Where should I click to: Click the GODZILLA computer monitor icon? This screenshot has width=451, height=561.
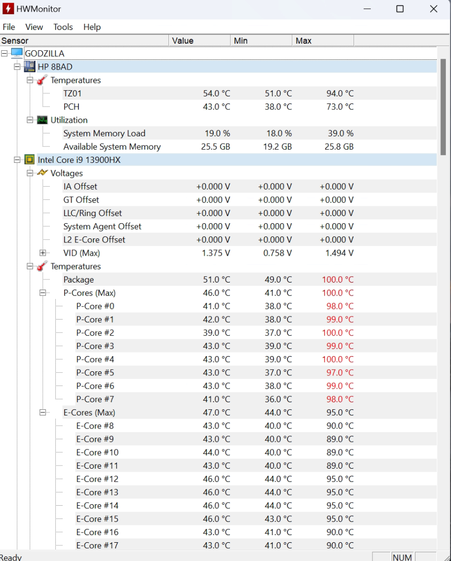click(17, 53)
